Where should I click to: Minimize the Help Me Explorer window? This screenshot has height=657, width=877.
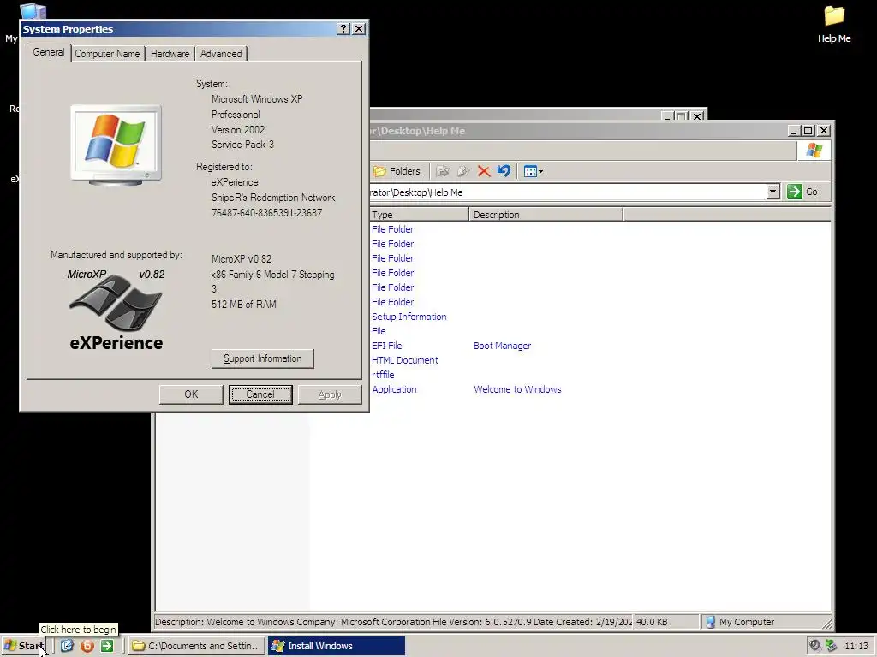pos(794,131)
